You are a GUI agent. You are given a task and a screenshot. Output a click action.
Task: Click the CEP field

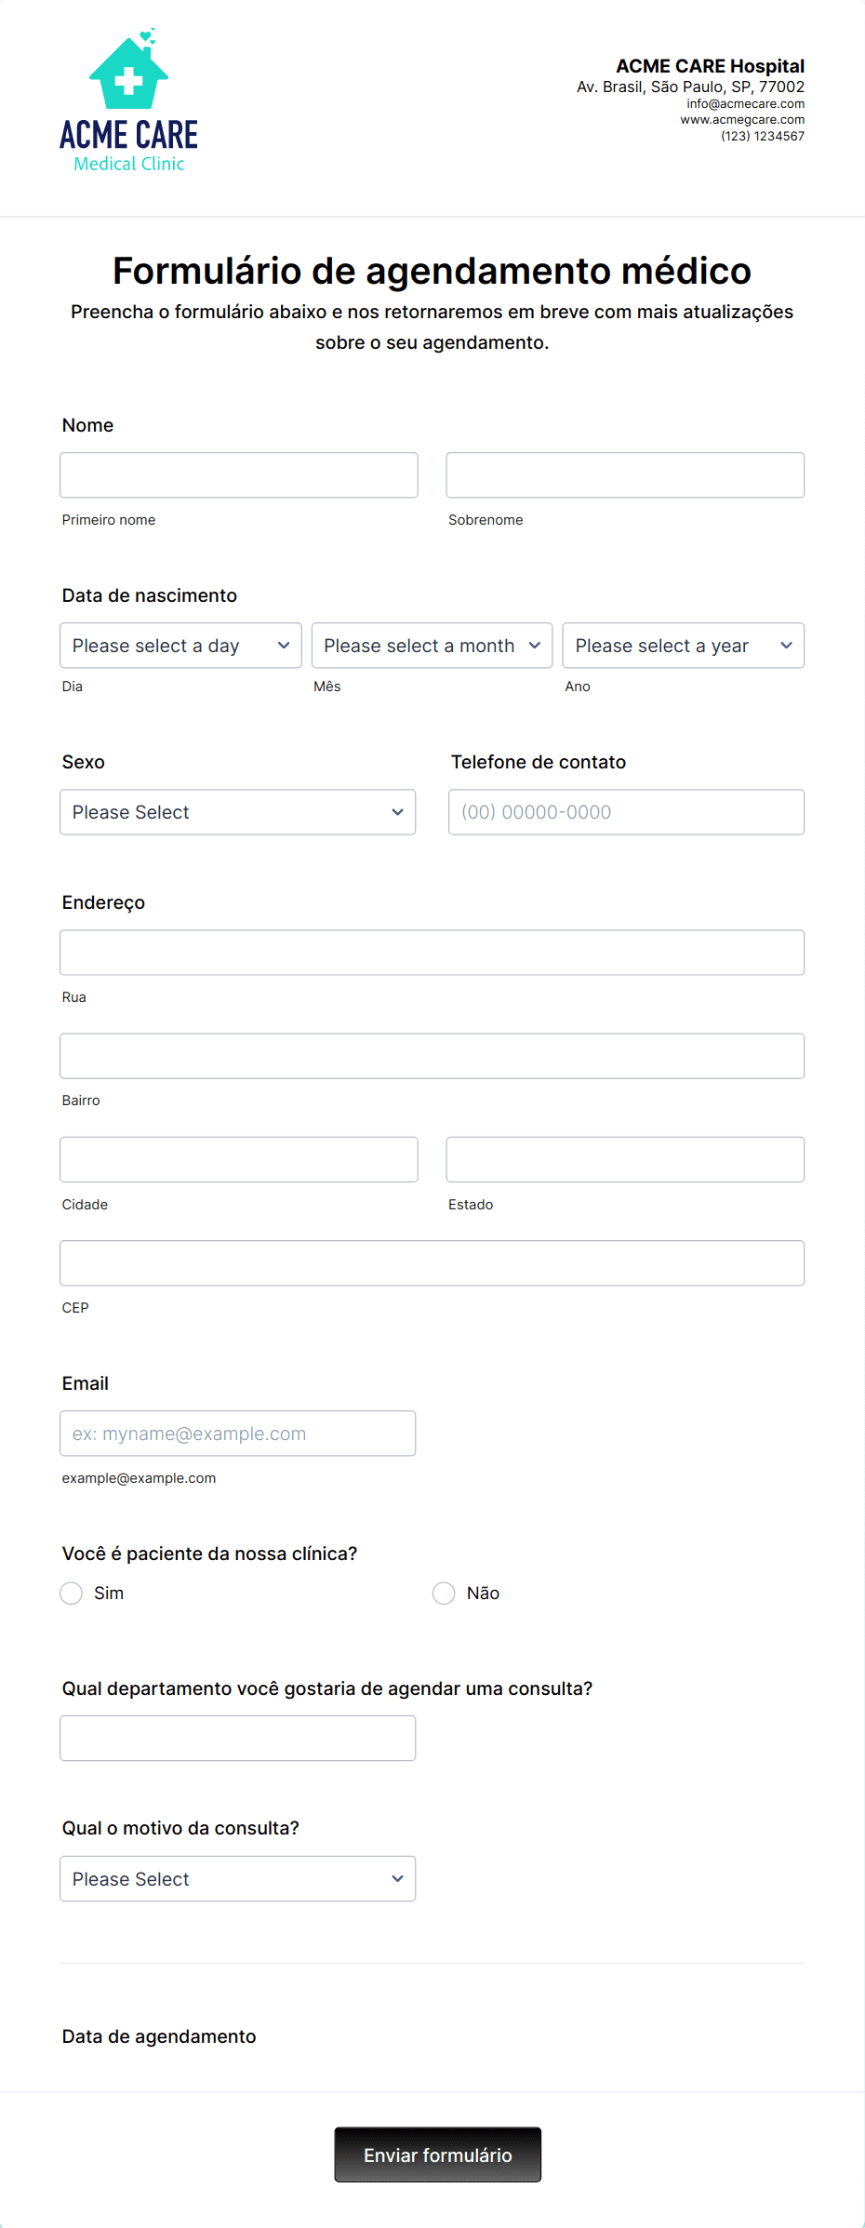click(432, 1263)
